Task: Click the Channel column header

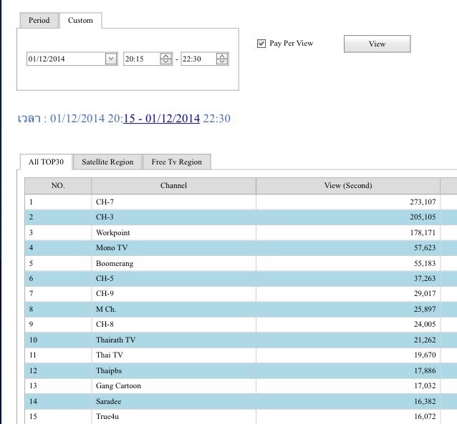Action: pos(173,186)
